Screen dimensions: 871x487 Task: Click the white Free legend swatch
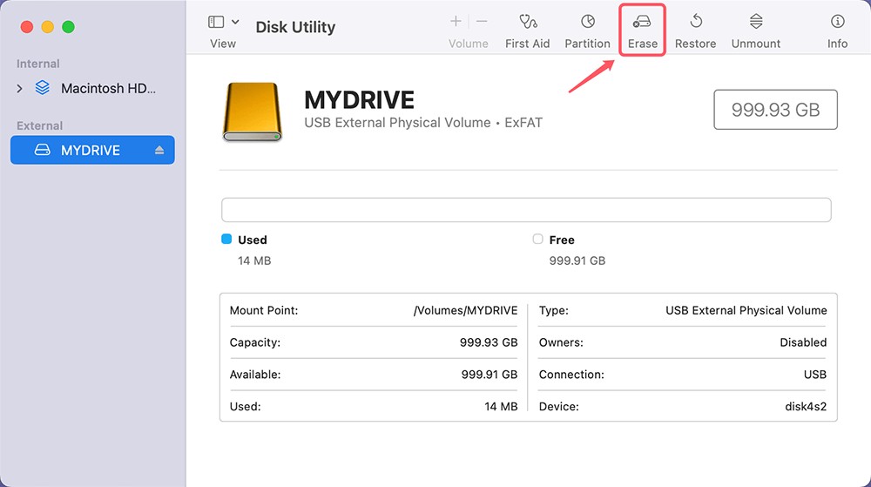point(537,240)
